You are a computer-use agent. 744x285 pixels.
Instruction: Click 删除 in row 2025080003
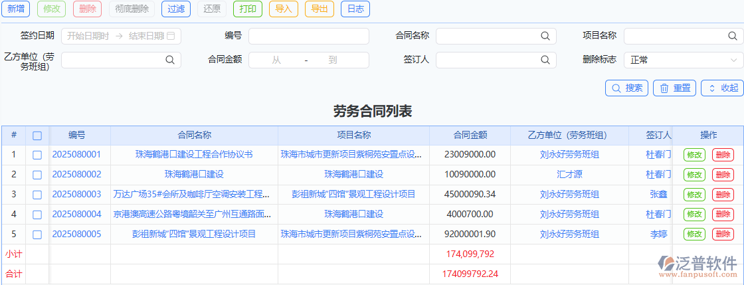[x=723, y=195]
